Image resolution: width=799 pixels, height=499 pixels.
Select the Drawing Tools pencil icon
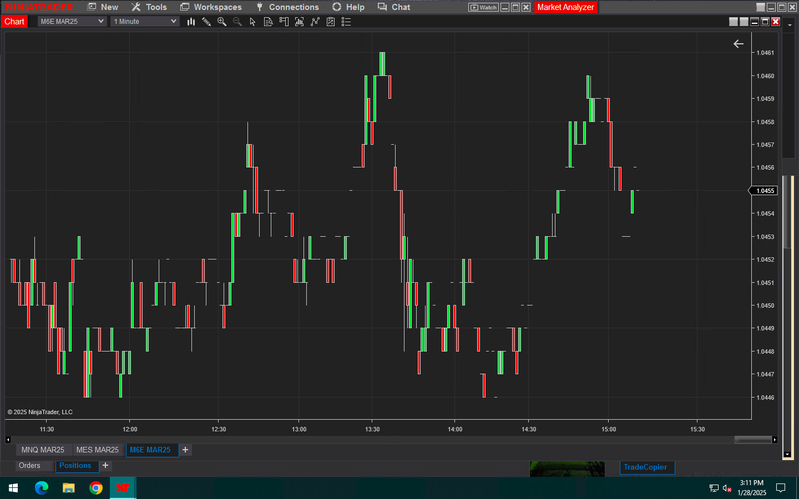click(206, 22)
